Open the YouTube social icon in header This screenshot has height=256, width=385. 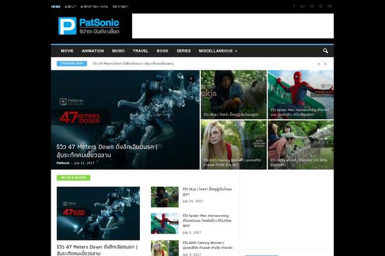coord(330,6)
